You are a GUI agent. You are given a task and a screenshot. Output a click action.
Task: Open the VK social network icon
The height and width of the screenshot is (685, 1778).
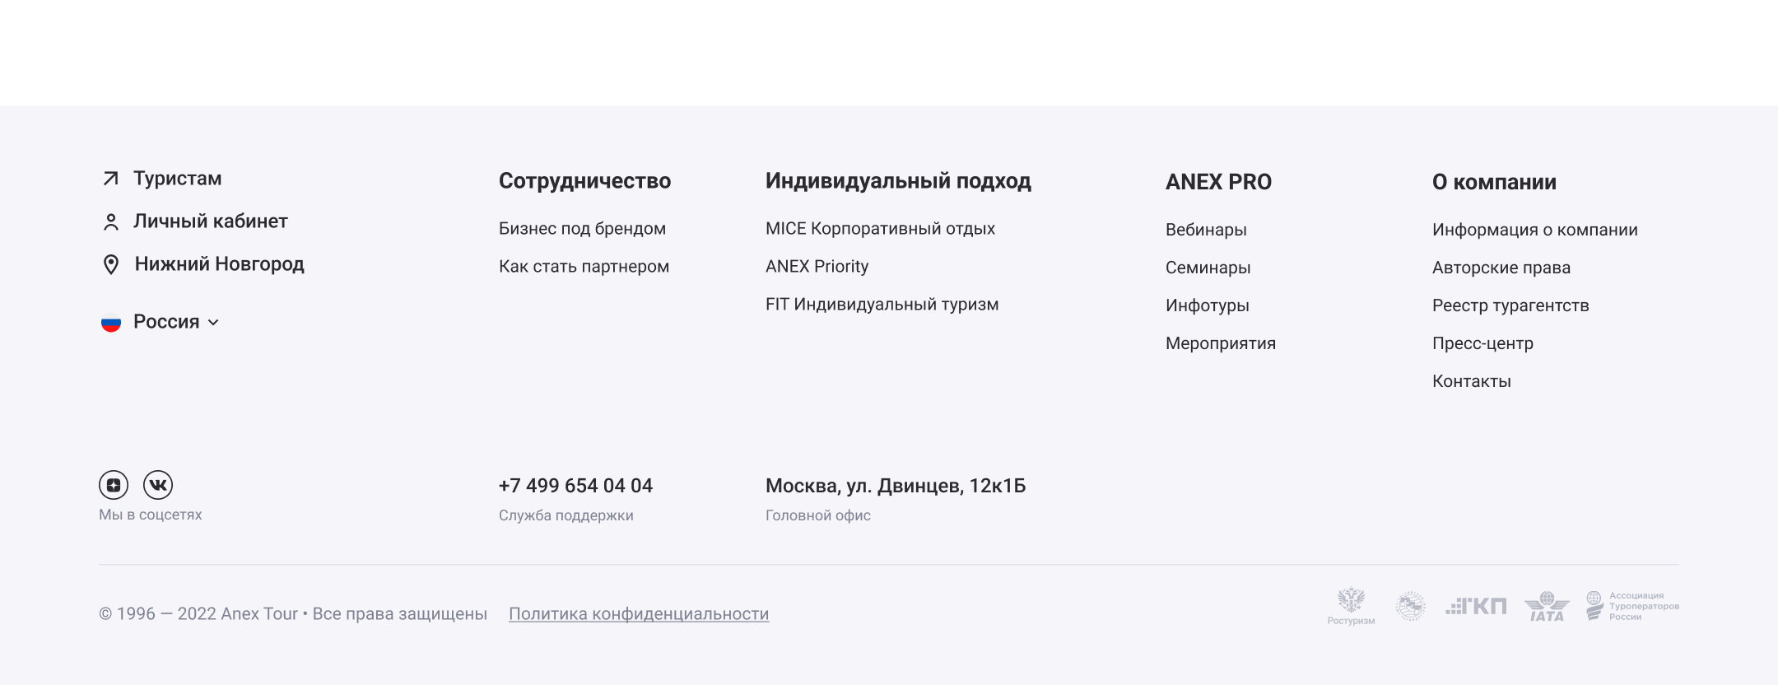[158, 485]
